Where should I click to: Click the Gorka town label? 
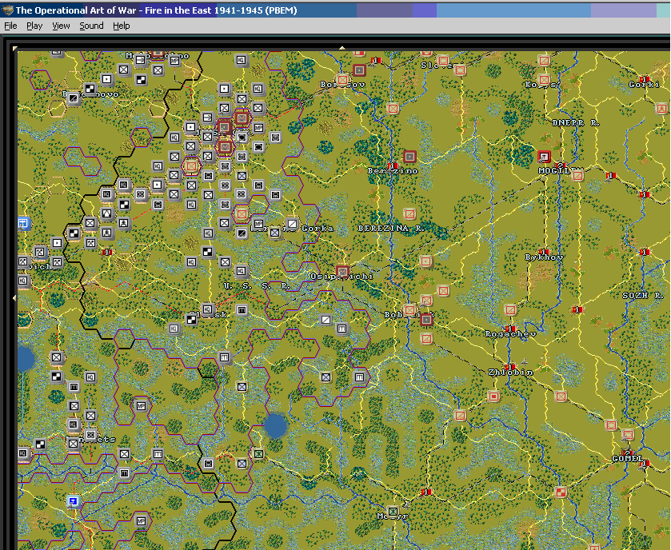(x=317, y=229)
